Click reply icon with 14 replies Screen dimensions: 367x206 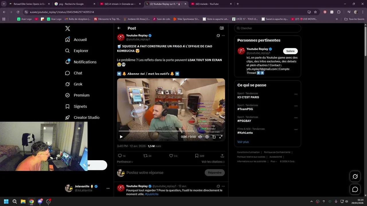coord(122,156)
